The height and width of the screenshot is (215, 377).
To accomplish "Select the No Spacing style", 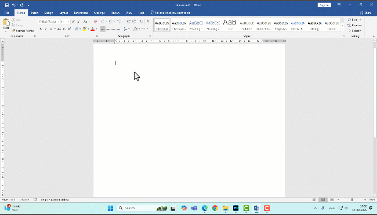I will pos(179,25).
